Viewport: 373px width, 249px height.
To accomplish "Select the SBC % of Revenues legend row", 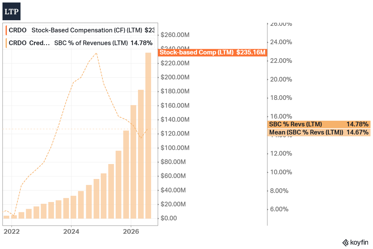I will pyautogui.click(x=80, y=43).
